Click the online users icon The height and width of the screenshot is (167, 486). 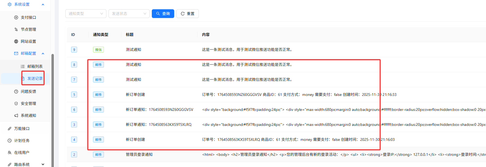click(10, 153)
